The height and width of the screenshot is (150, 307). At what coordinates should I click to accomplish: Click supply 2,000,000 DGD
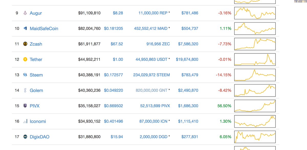(x=153, y=137)
